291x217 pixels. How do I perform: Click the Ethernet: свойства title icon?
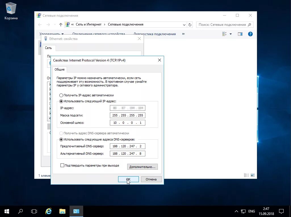tap(46, 39)
